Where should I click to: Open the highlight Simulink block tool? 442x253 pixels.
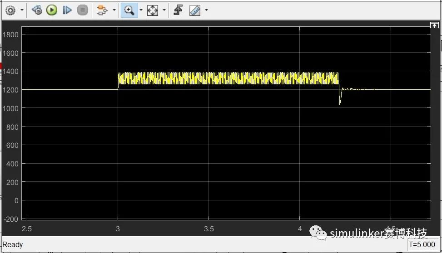click(102, 10)
